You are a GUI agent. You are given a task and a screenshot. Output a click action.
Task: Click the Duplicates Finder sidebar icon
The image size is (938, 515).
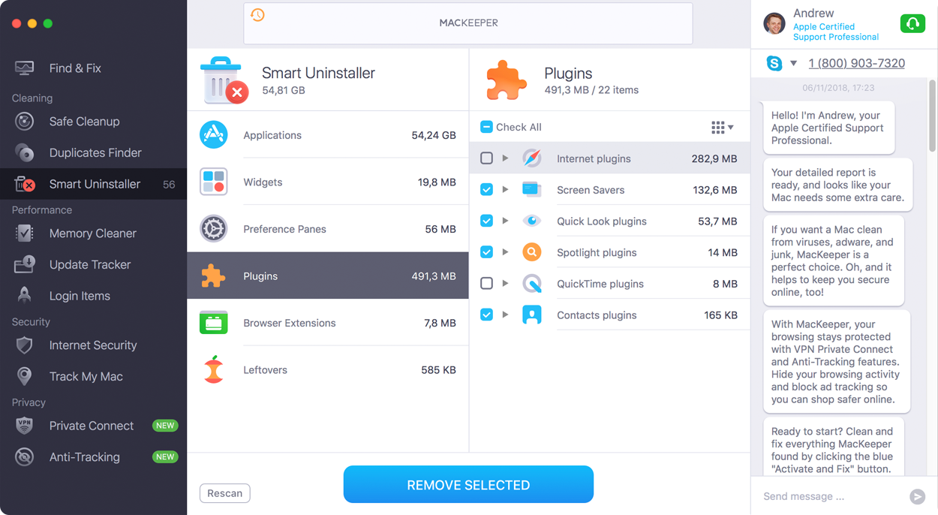pyautogui.click(x=25, y=153)
